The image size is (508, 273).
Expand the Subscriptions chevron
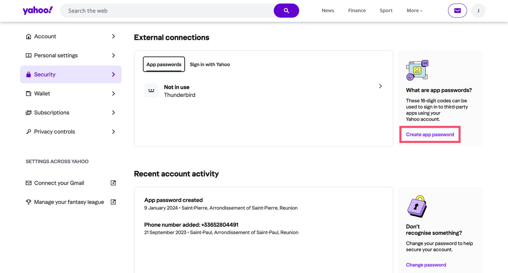pyautogui.click(x=113, y=113)
